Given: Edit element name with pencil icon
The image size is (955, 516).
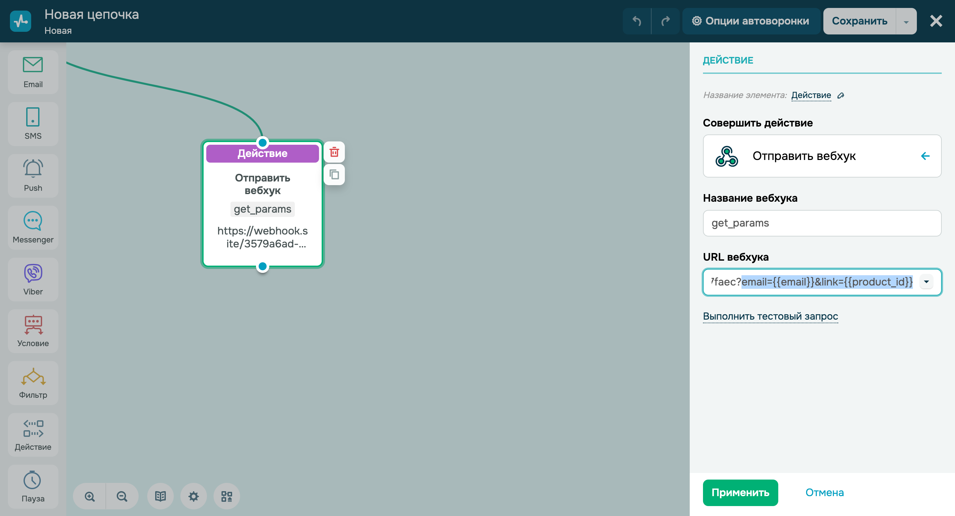Looking at the screenshot, I should [841, 95].
